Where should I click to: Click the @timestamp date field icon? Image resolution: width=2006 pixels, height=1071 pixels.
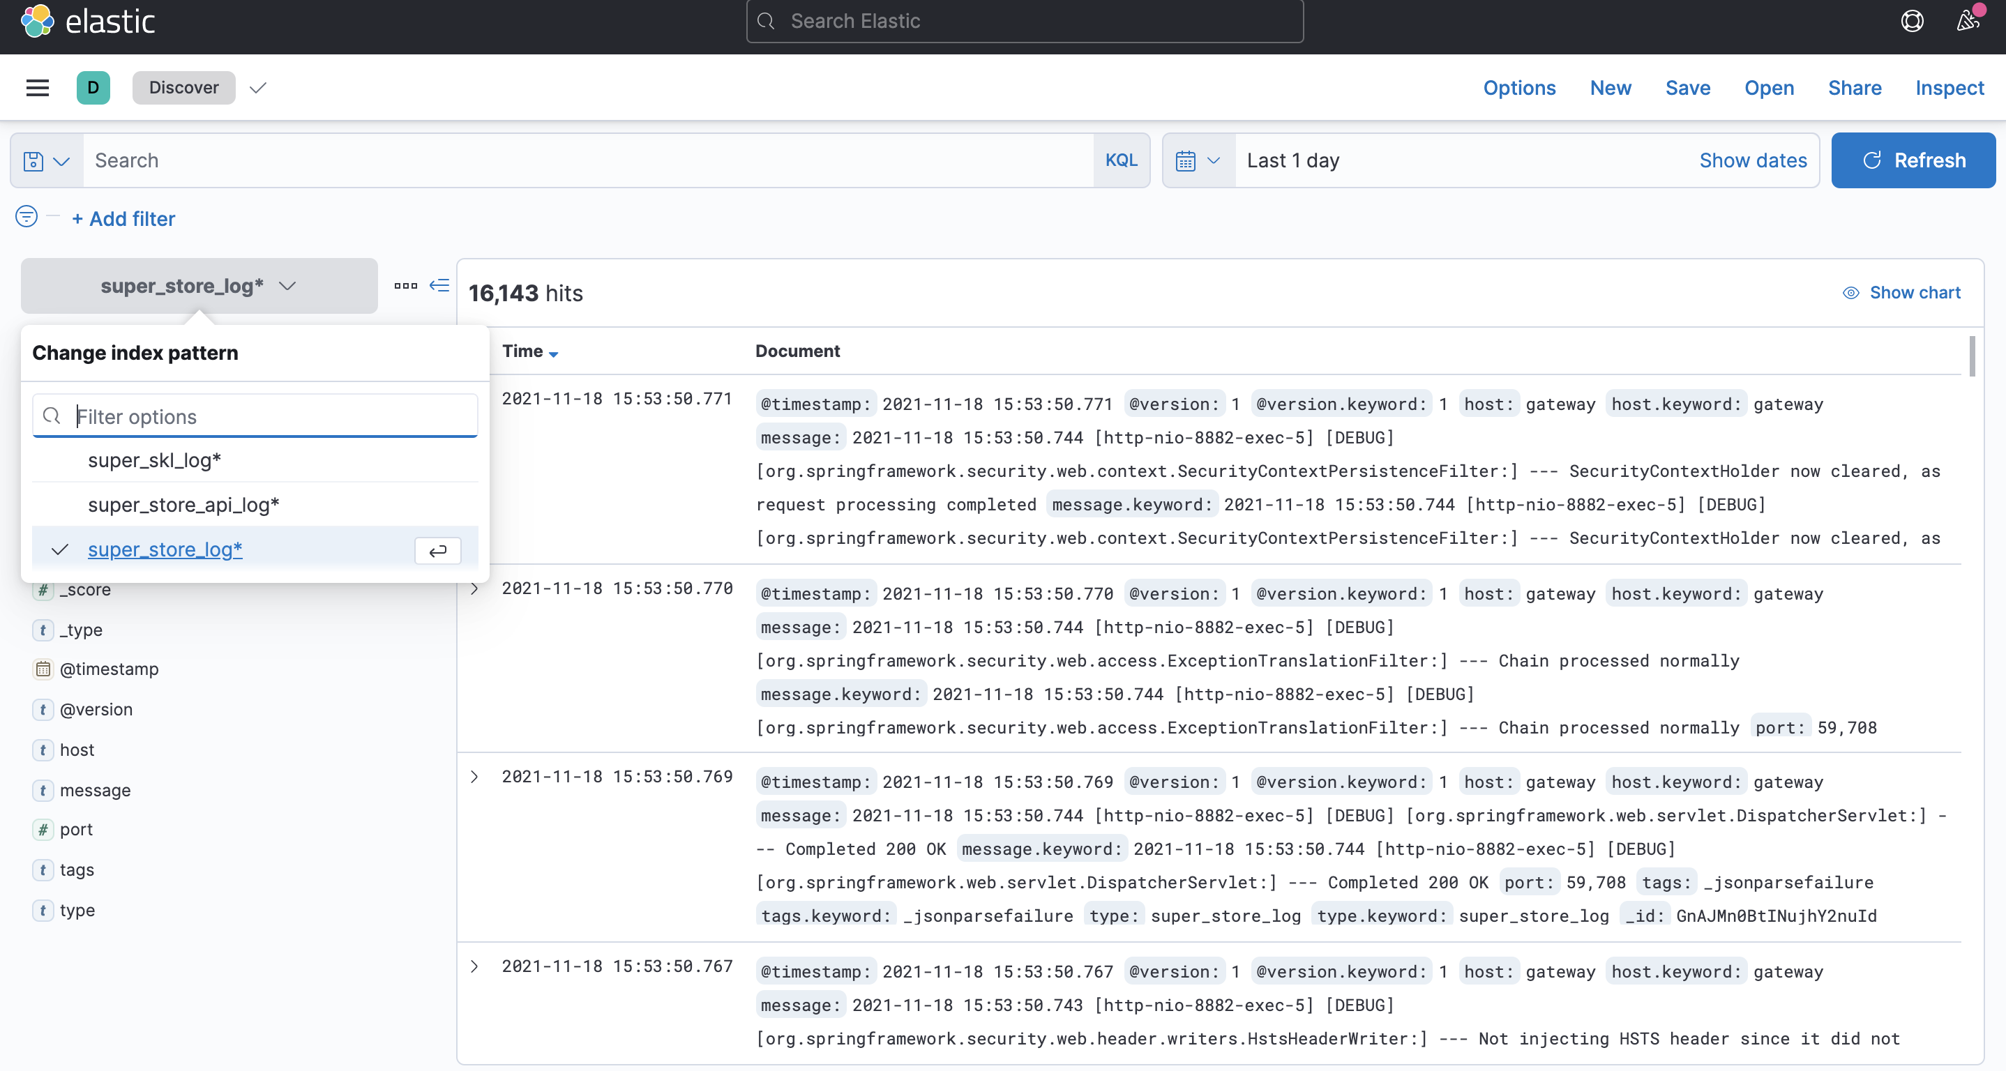click(43, 669)
